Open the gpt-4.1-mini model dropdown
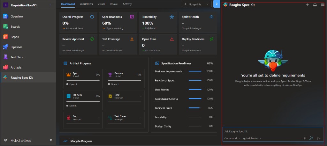The image size is (327, 146). [x=252, y=138]
